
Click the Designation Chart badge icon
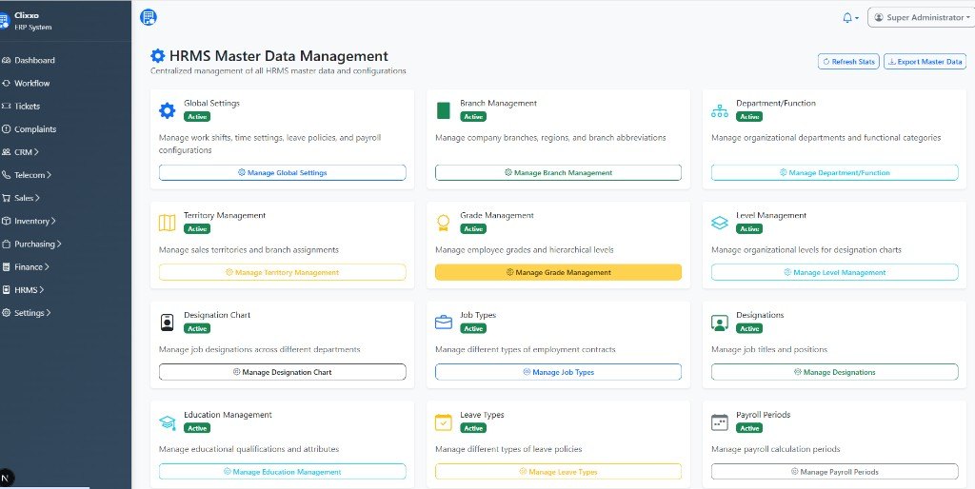[168, 323]
